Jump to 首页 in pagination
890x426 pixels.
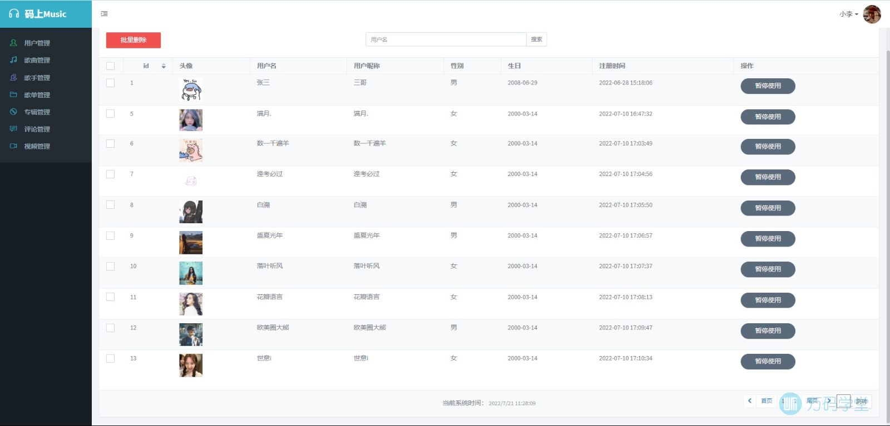coord(767,401)
